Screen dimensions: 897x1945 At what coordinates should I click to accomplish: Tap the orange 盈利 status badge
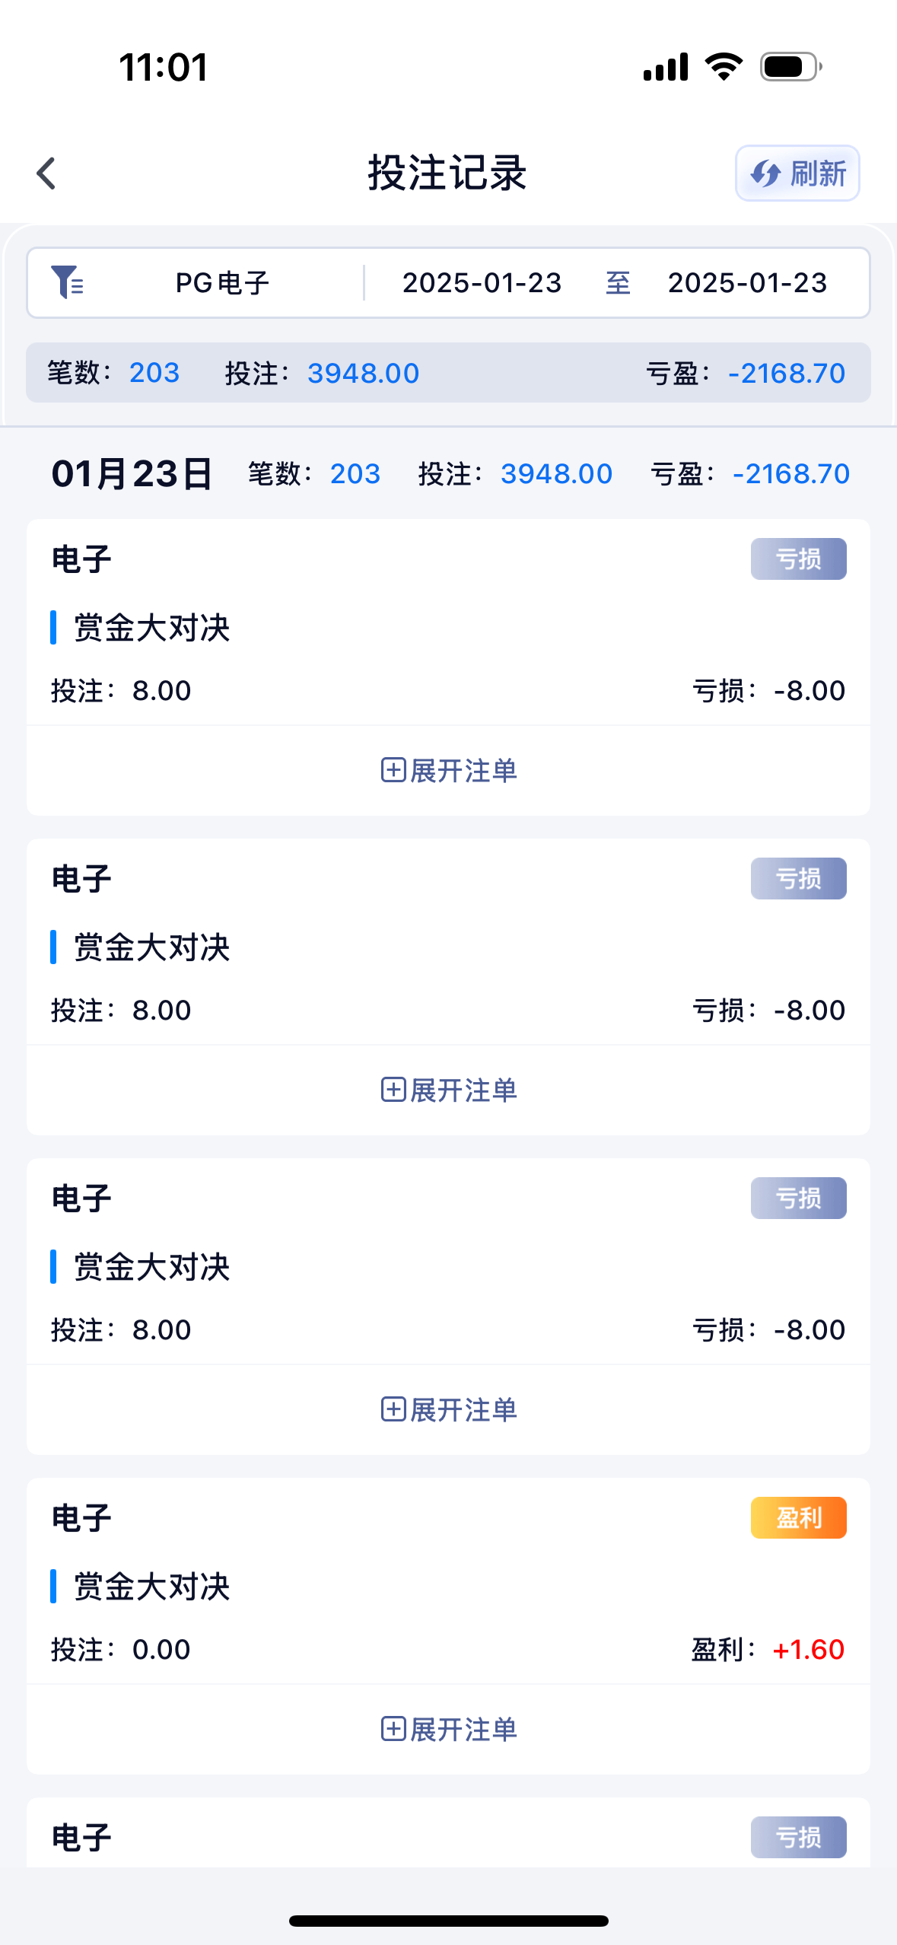click(798, 1517)
